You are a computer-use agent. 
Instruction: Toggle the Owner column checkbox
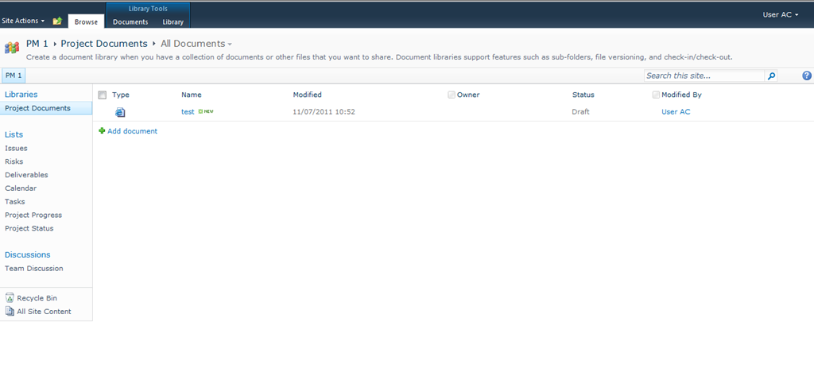[452, 95]
